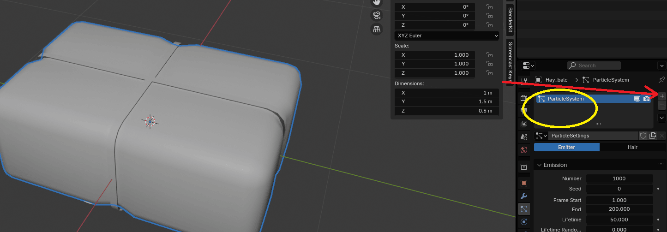Screen dimensions: 667x232
Task: Switch to the Hair particle type
Action: (x=632, y=147)
